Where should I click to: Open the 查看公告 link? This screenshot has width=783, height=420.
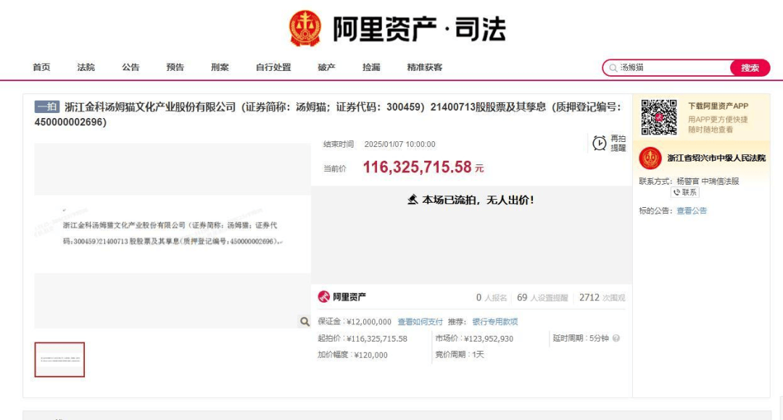(692, 211)
